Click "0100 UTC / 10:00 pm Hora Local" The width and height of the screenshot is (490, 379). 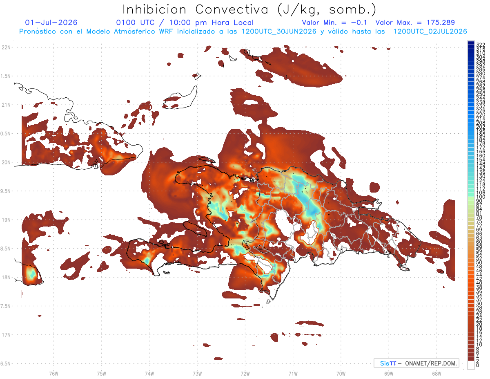(x=185, y=23)
